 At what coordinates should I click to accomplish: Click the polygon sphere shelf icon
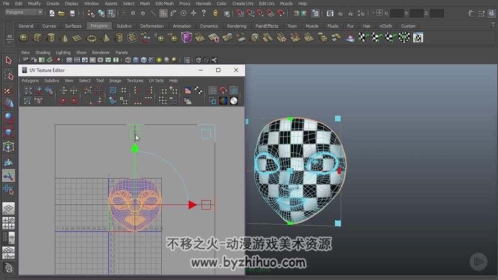(24, 38)
